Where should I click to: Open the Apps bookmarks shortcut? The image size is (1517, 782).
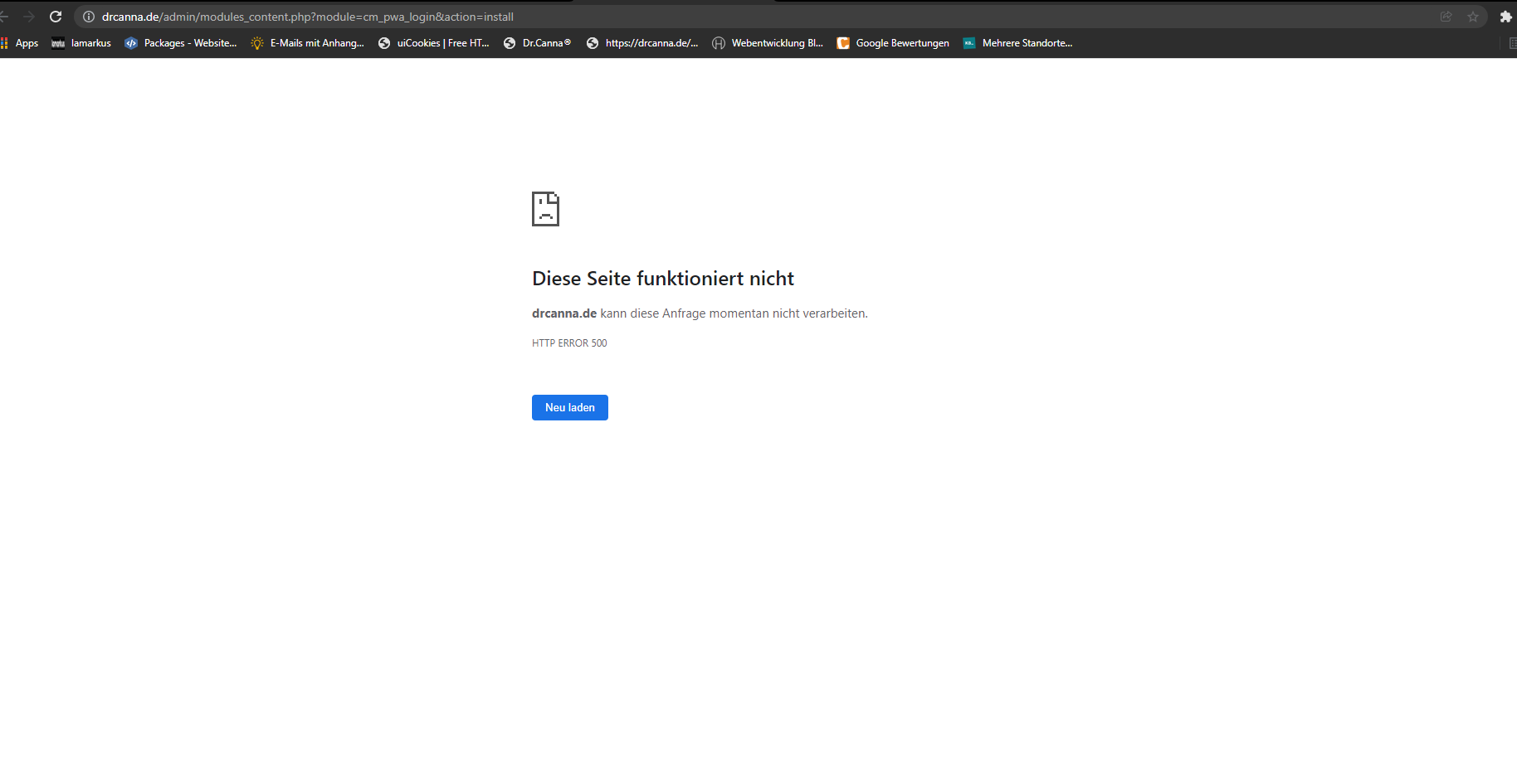(20, 43)
